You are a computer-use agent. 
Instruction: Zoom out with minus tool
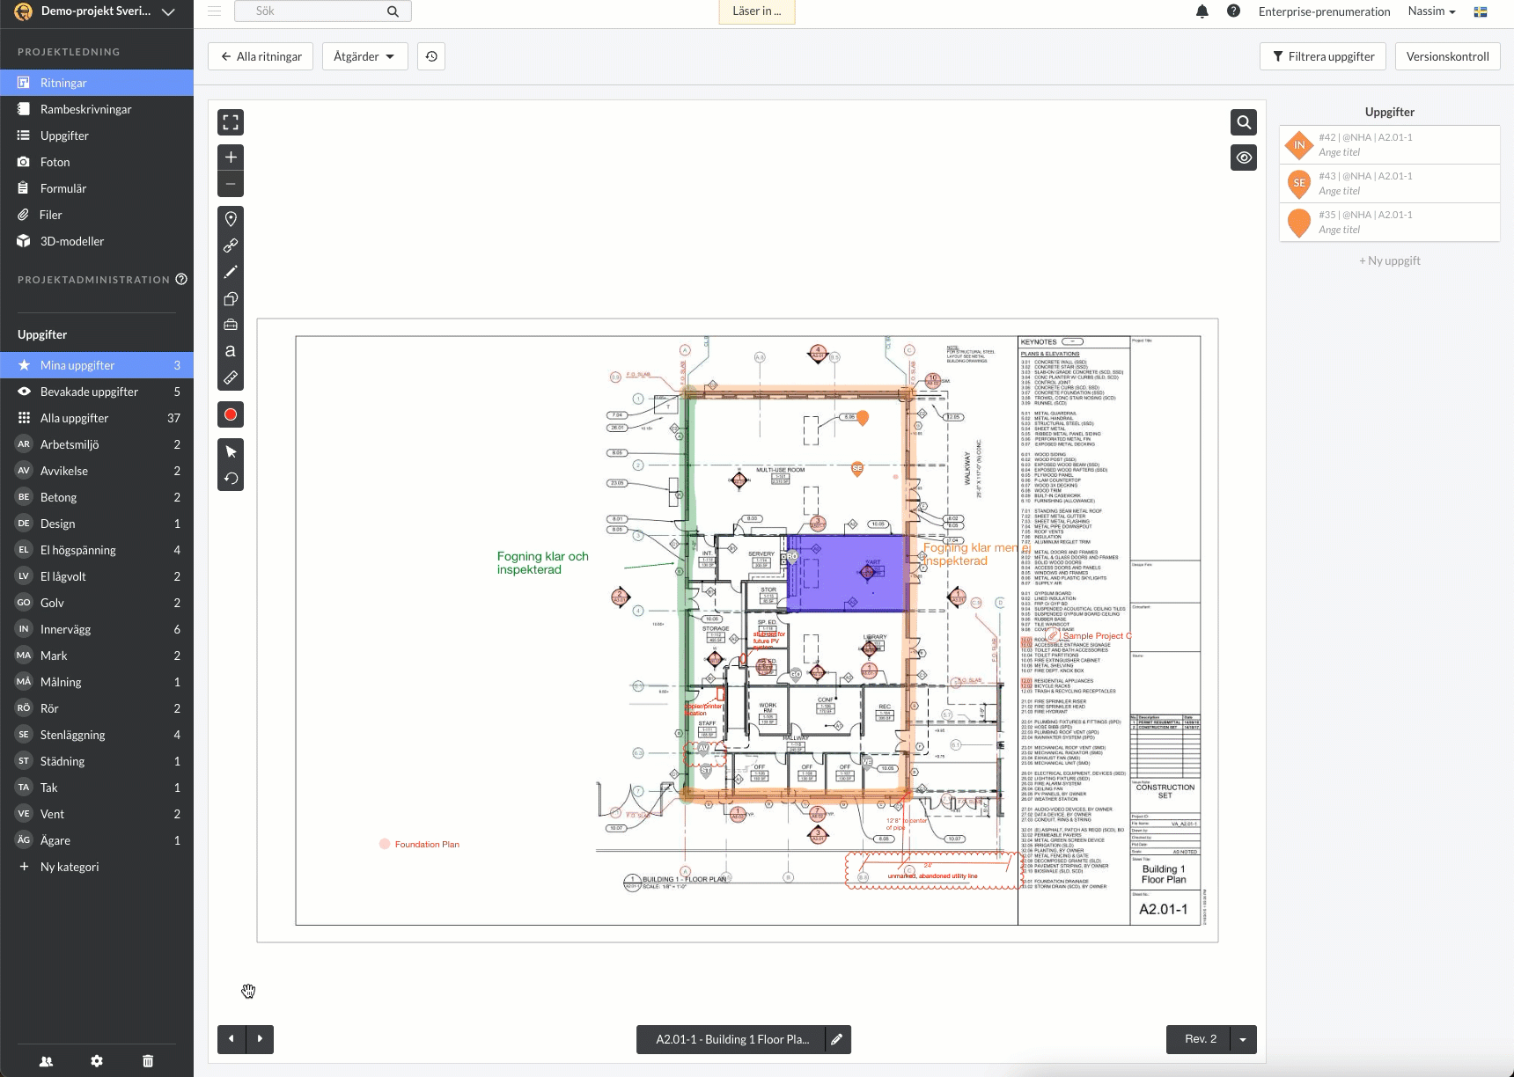tap(231, 184)
